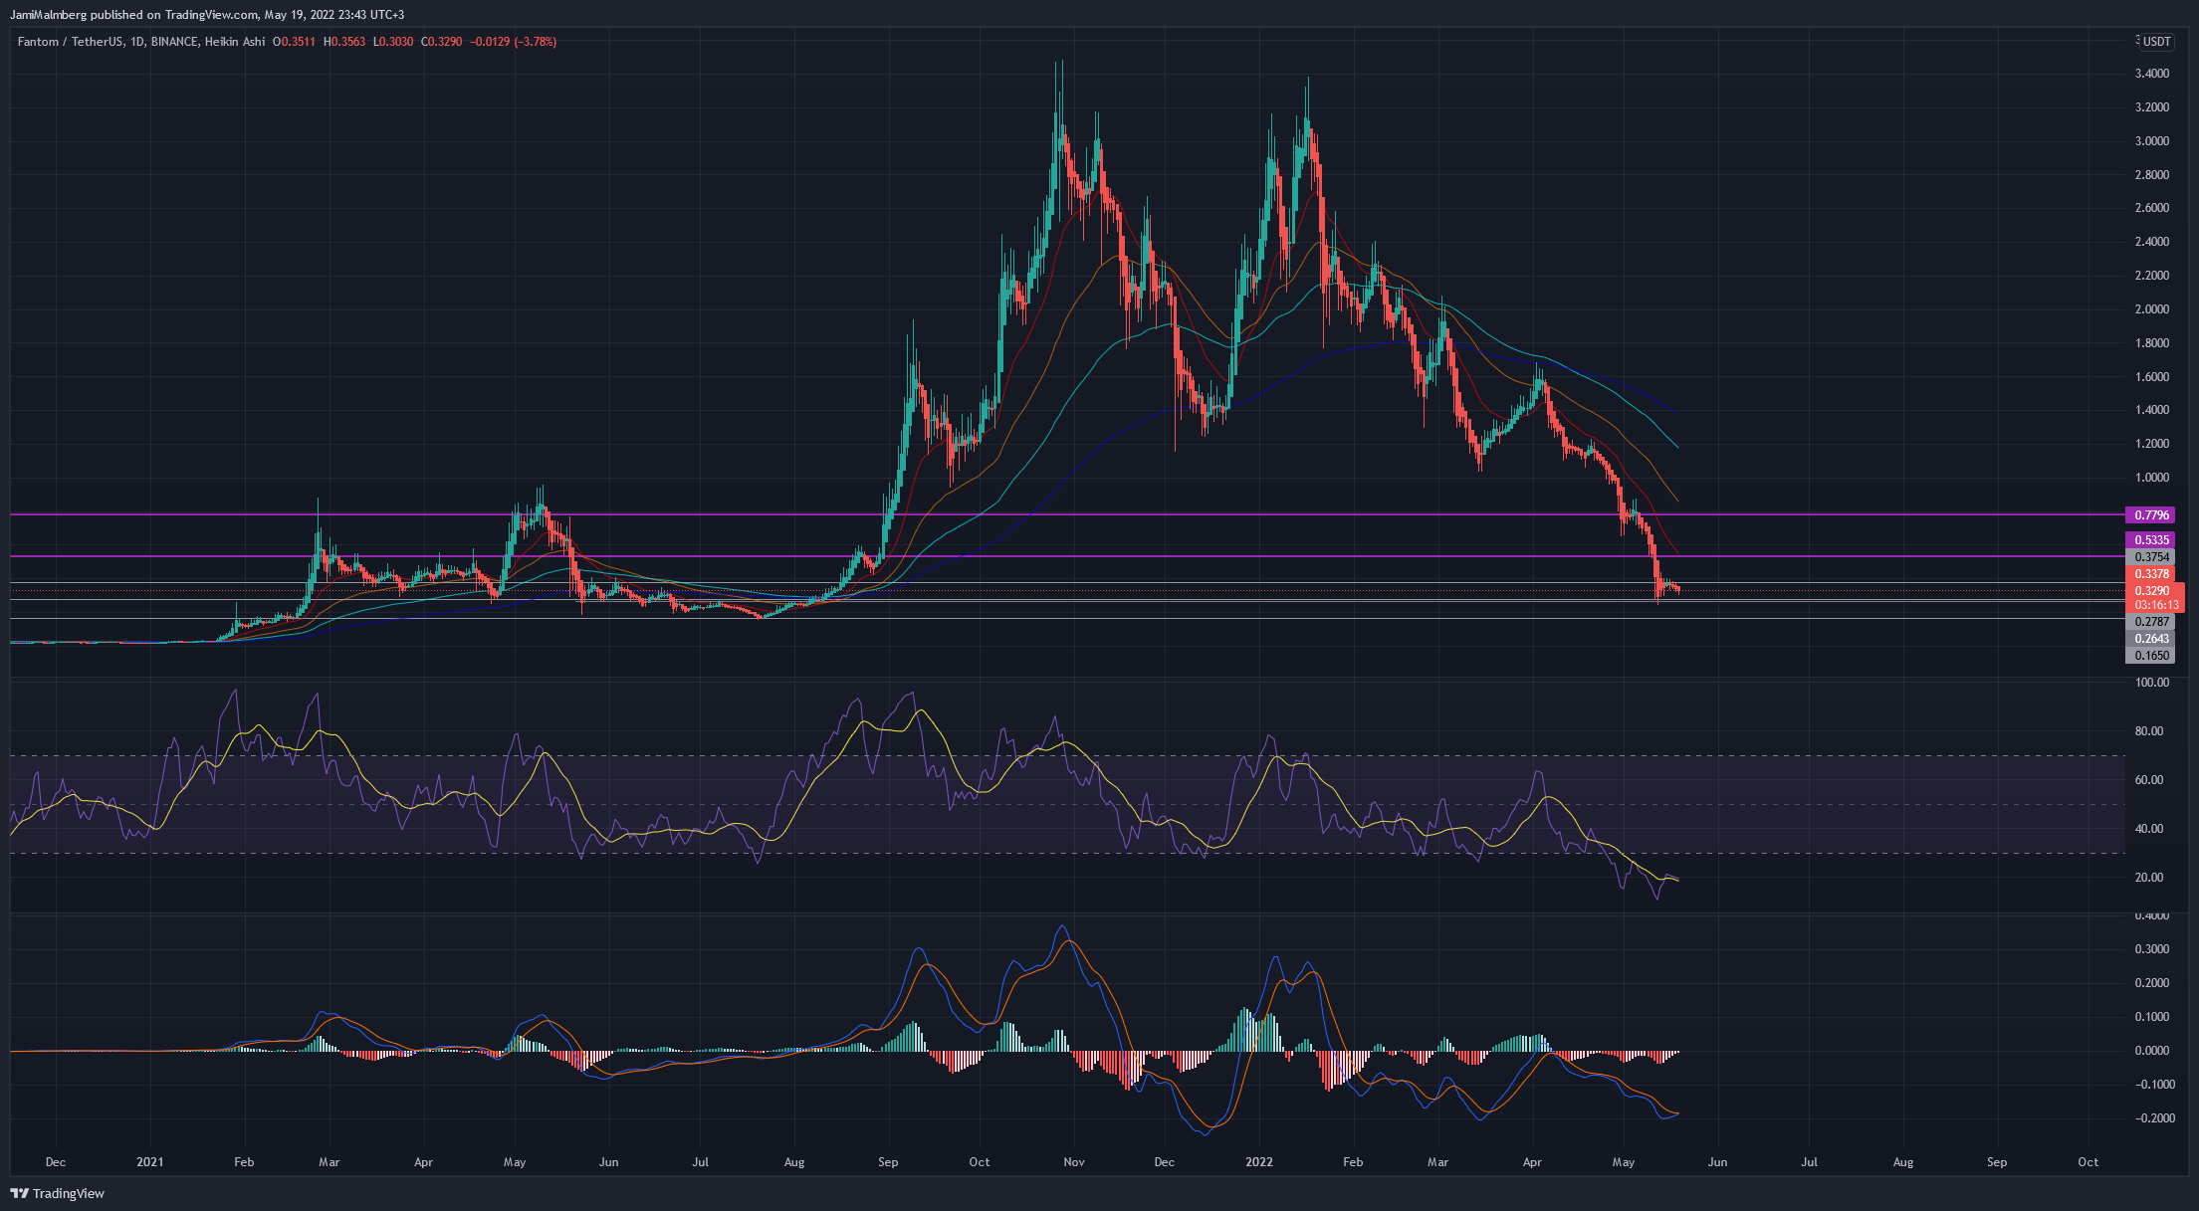Click the JamilMalmberg published header text
This screenshot has width=2199, height=1211.
[x=209, y=15]
